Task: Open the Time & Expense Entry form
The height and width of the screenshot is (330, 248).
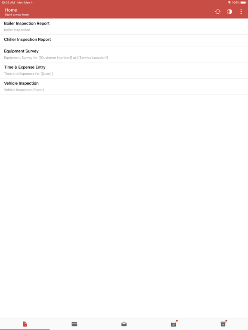Action: point(124,70)
